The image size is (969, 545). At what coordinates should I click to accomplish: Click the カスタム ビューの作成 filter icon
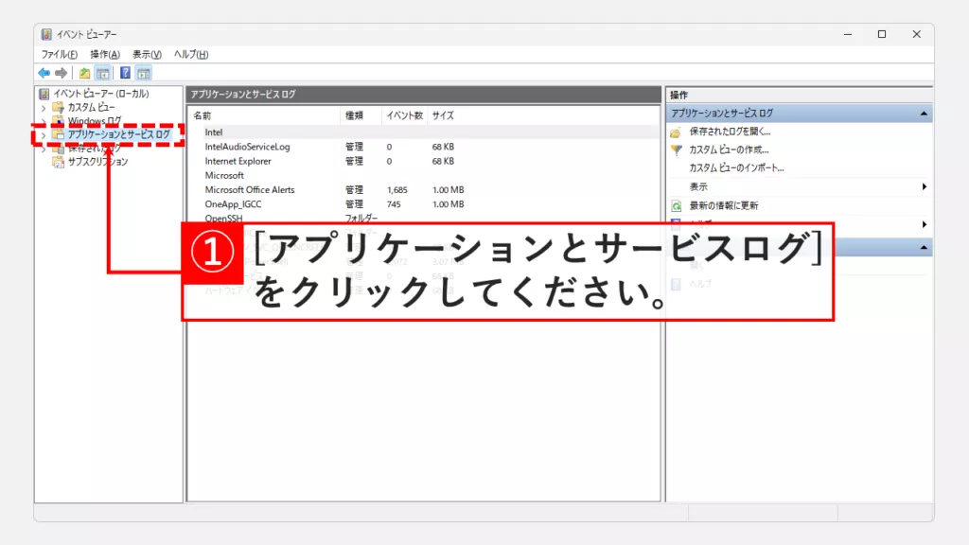[677, 149]
